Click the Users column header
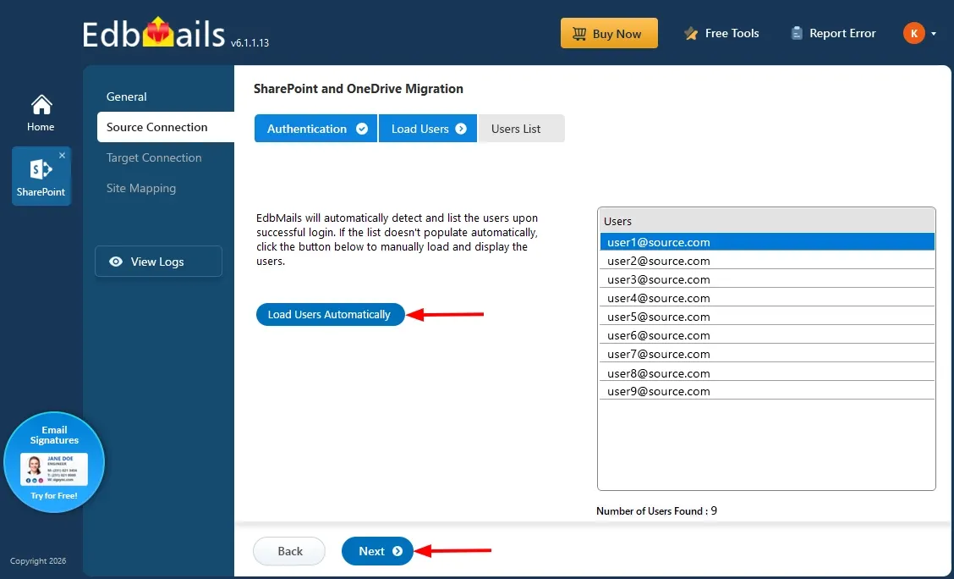The image size is (954, 579). (766, 221)
